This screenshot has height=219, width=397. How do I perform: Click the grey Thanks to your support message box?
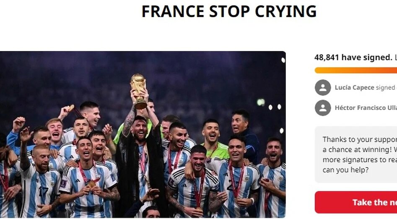[x=356, y=154]
